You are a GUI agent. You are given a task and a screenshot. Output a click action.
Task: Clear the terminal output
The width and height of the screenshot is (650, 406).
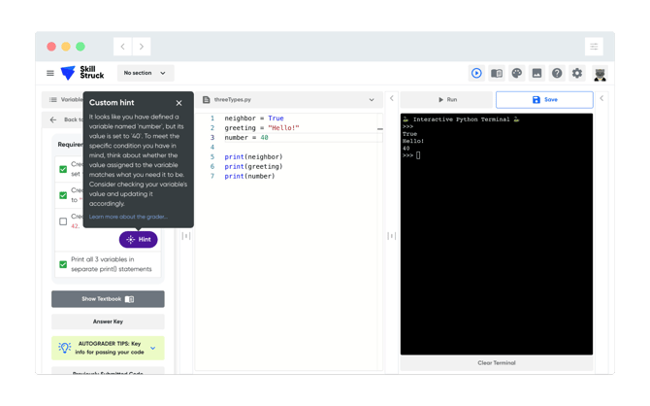(x=496, y=363)
